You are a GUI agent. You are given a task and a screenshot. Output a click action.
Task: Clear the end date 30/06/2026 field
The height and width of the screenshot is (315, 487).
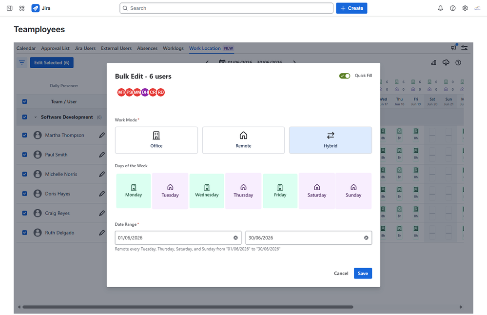tap(366, 237)
